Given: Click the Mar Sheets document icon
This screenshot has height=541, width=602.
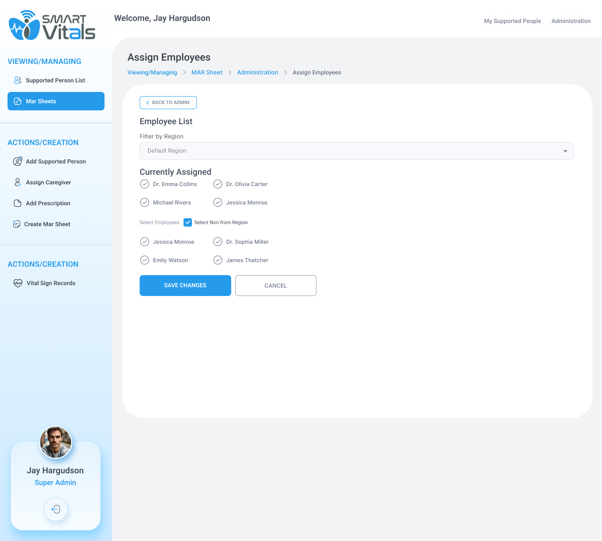Looking at the screenshot, I should (18, 101).
